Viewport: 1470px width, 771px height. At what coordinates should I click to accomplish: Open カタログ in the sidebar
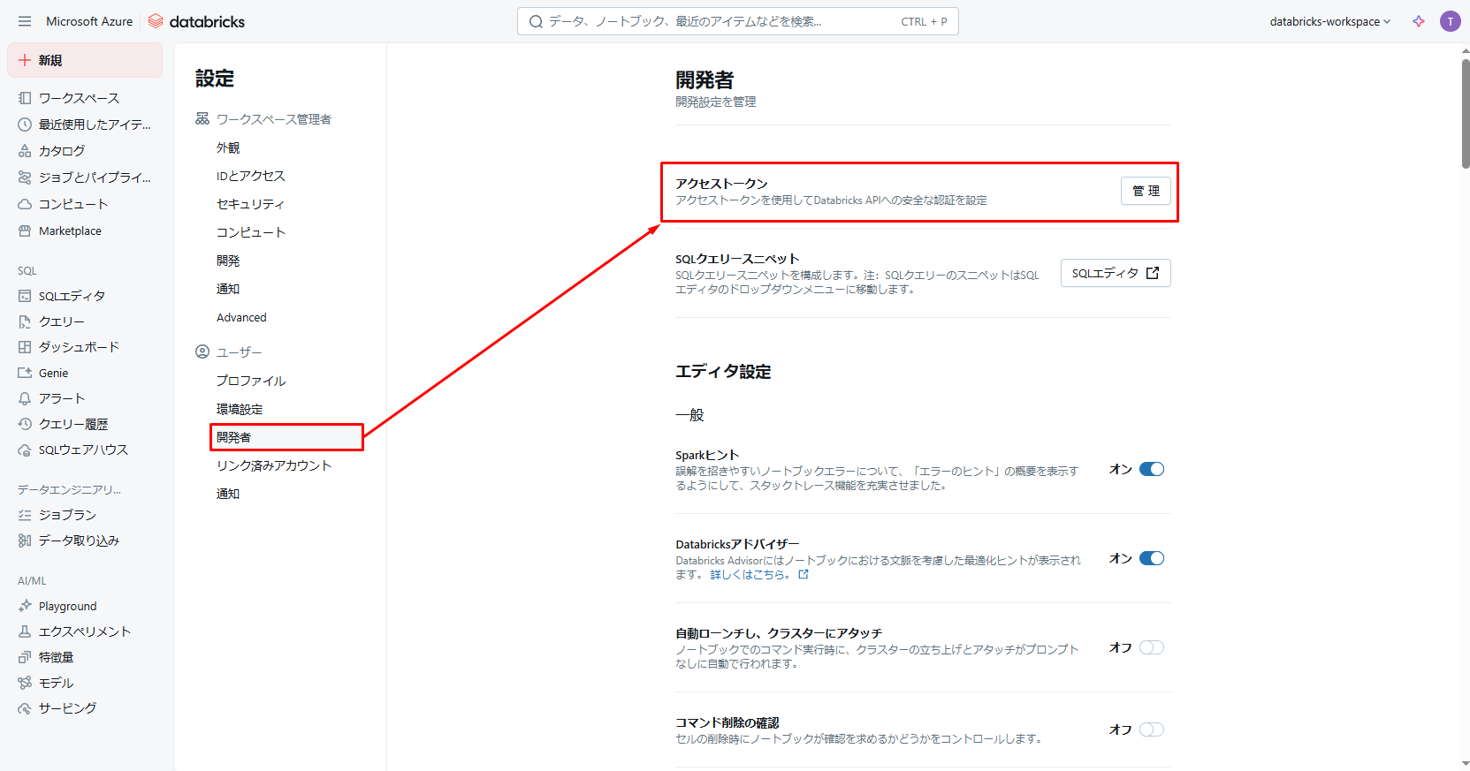click(62, 151)
